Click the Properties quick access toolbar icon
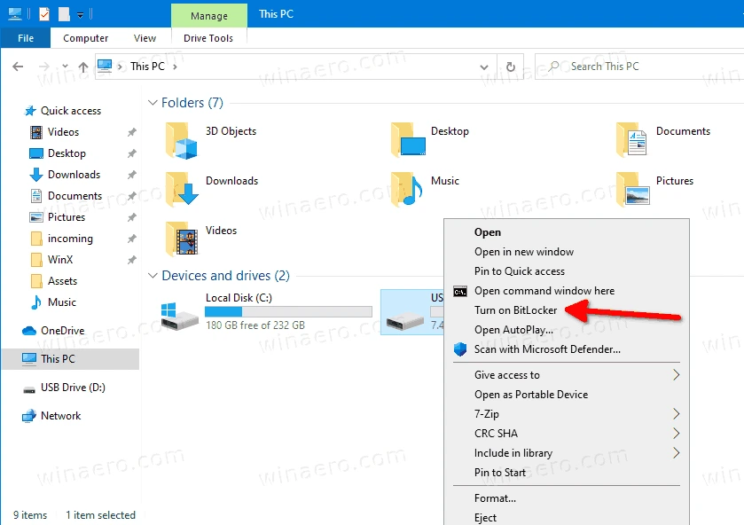Viewport: 744px width, 525px height. click(x=44, y=14)
